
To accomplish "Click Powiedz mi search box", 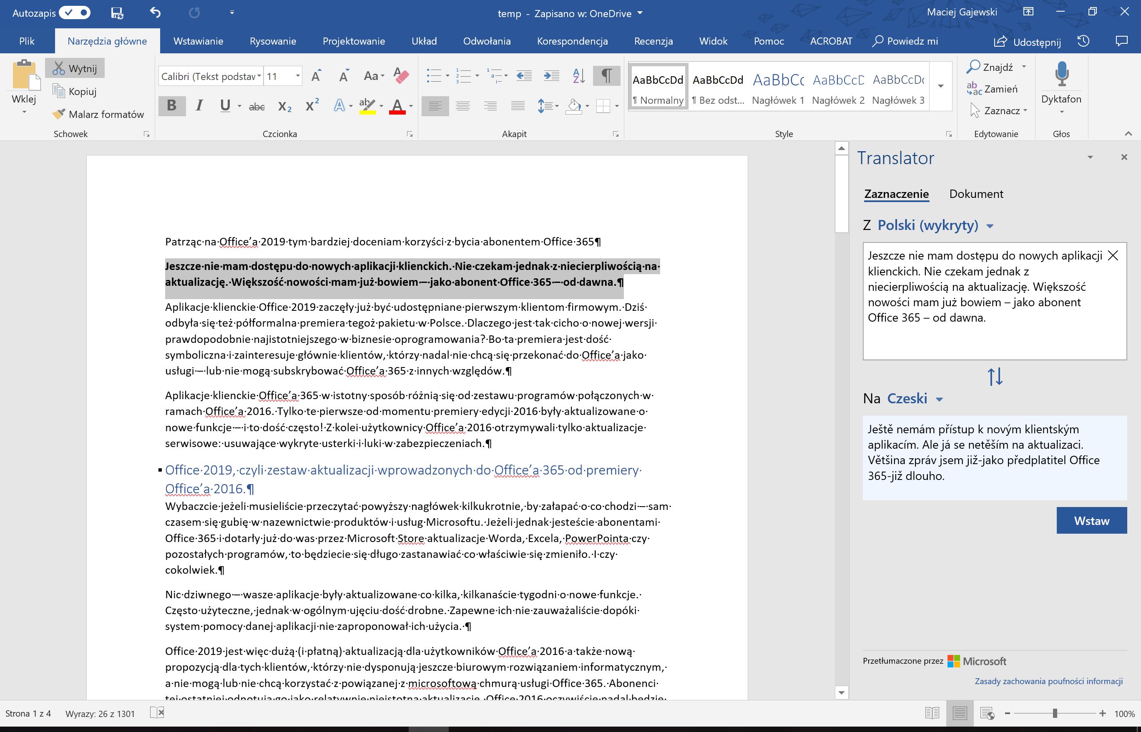I will pyautogui.click(x=905, y=41).
